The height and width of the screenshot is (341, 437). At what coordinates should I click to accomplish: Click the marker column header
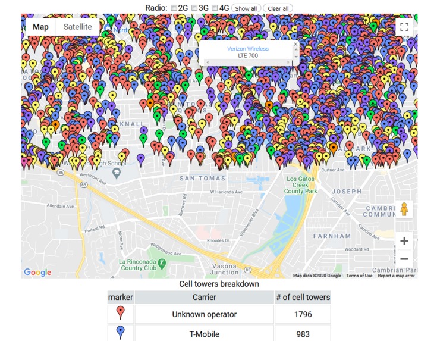tap(121, 297)
